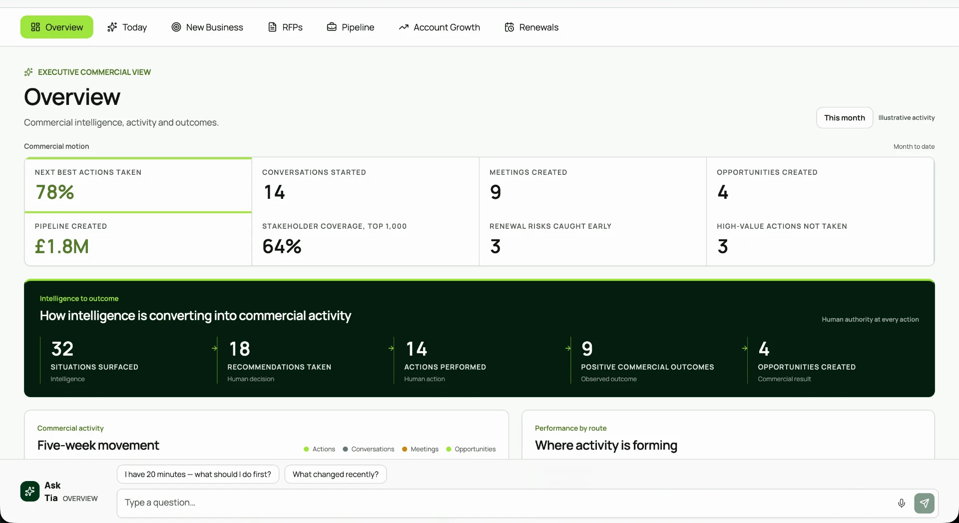The height and width of the screenshot is (523, 959).
Task: Click the Pipeline briefcase icon
Action: tap(332, 27)
